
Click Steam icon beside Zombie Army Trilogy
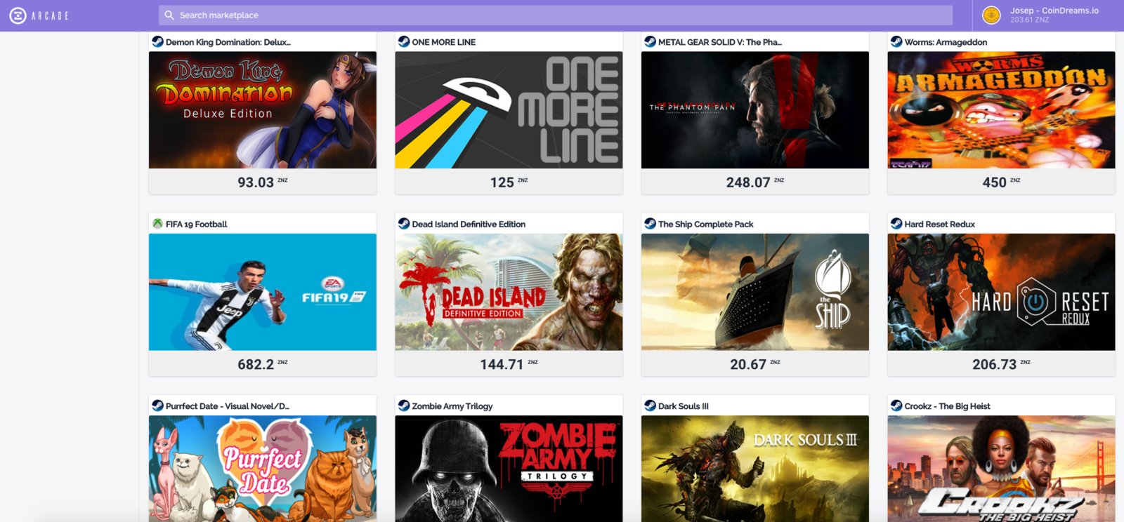404,406
